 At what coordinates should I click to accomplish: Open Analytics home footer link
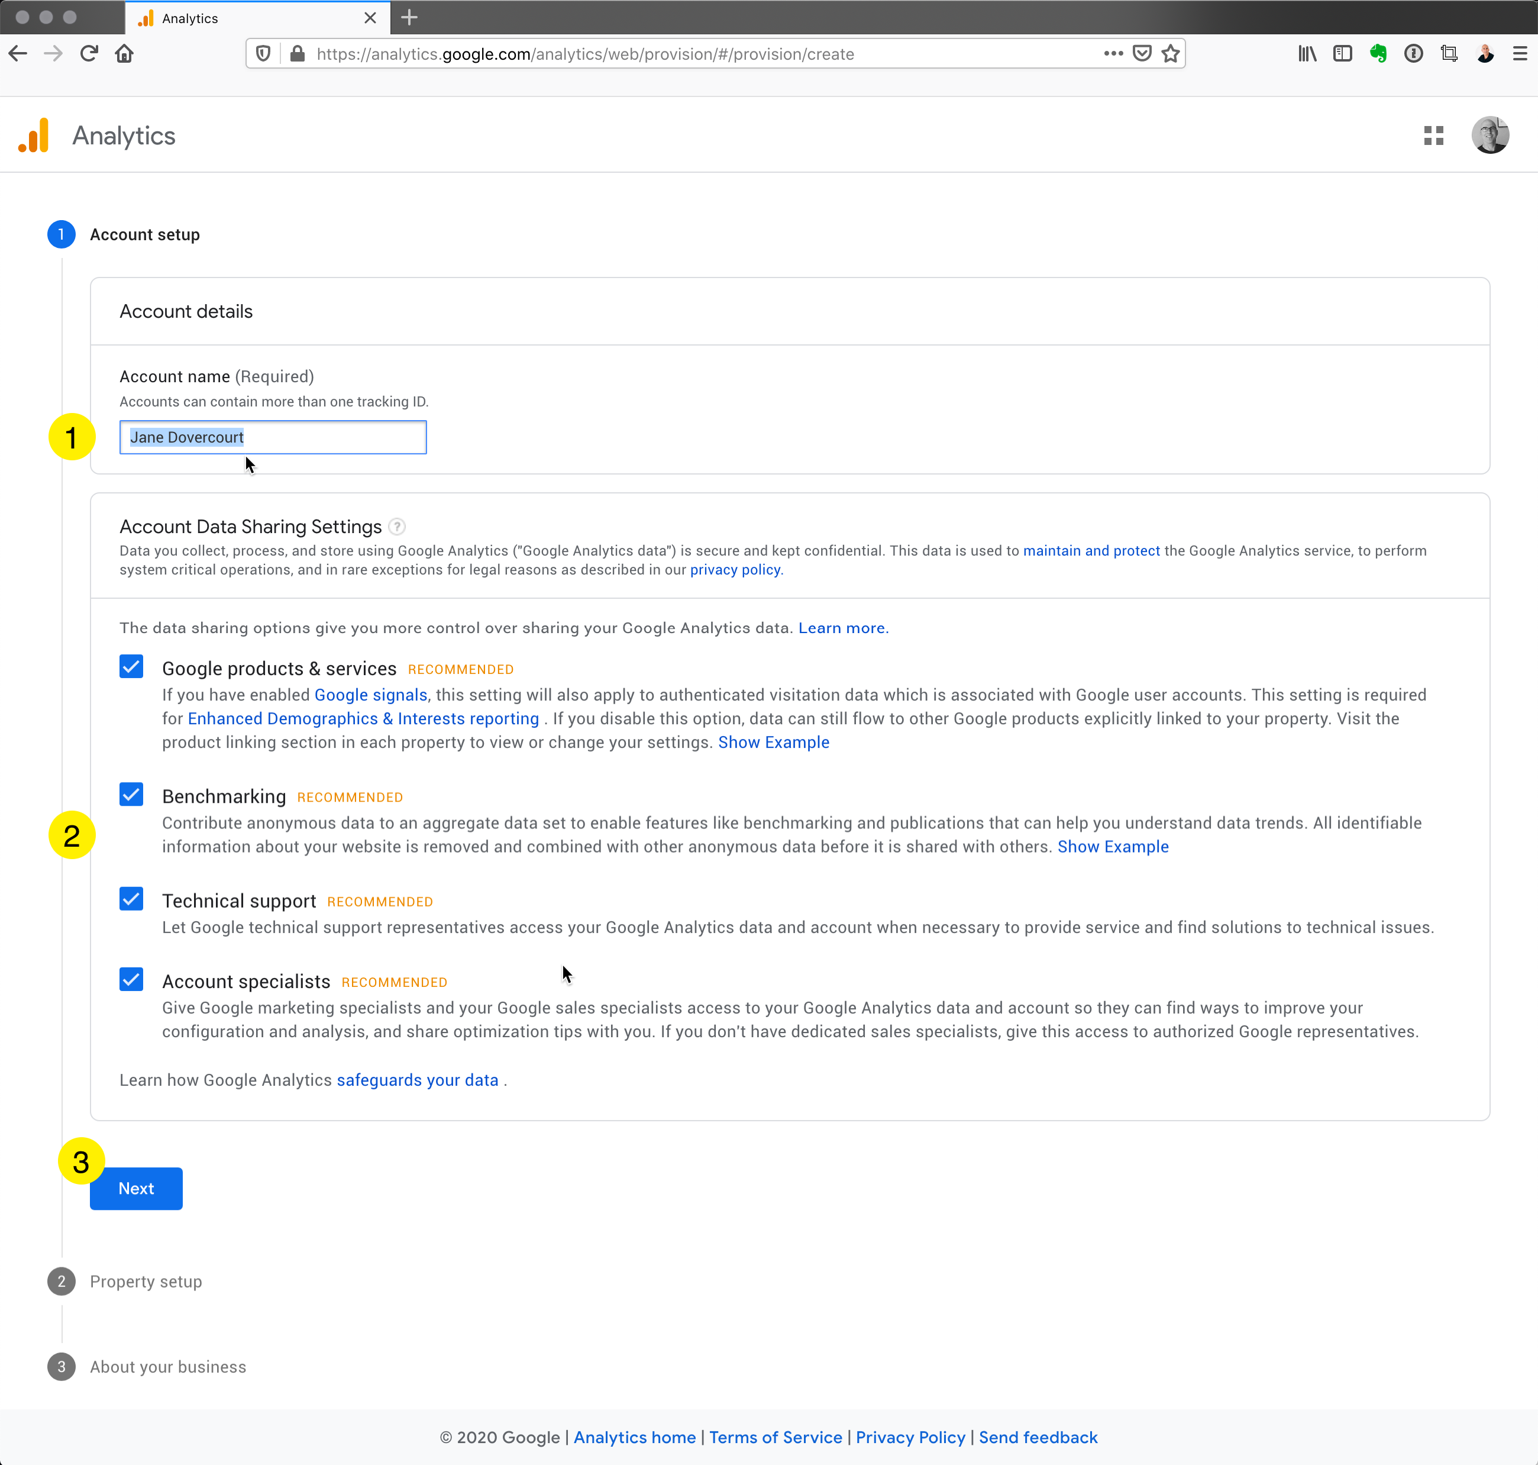(x=635, y=1438)
